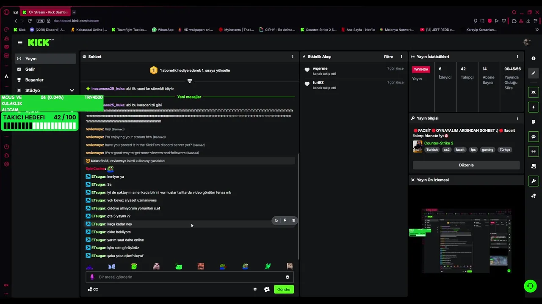
Task: Click reply icon on hovered chat message
Action: pos(276,220)
